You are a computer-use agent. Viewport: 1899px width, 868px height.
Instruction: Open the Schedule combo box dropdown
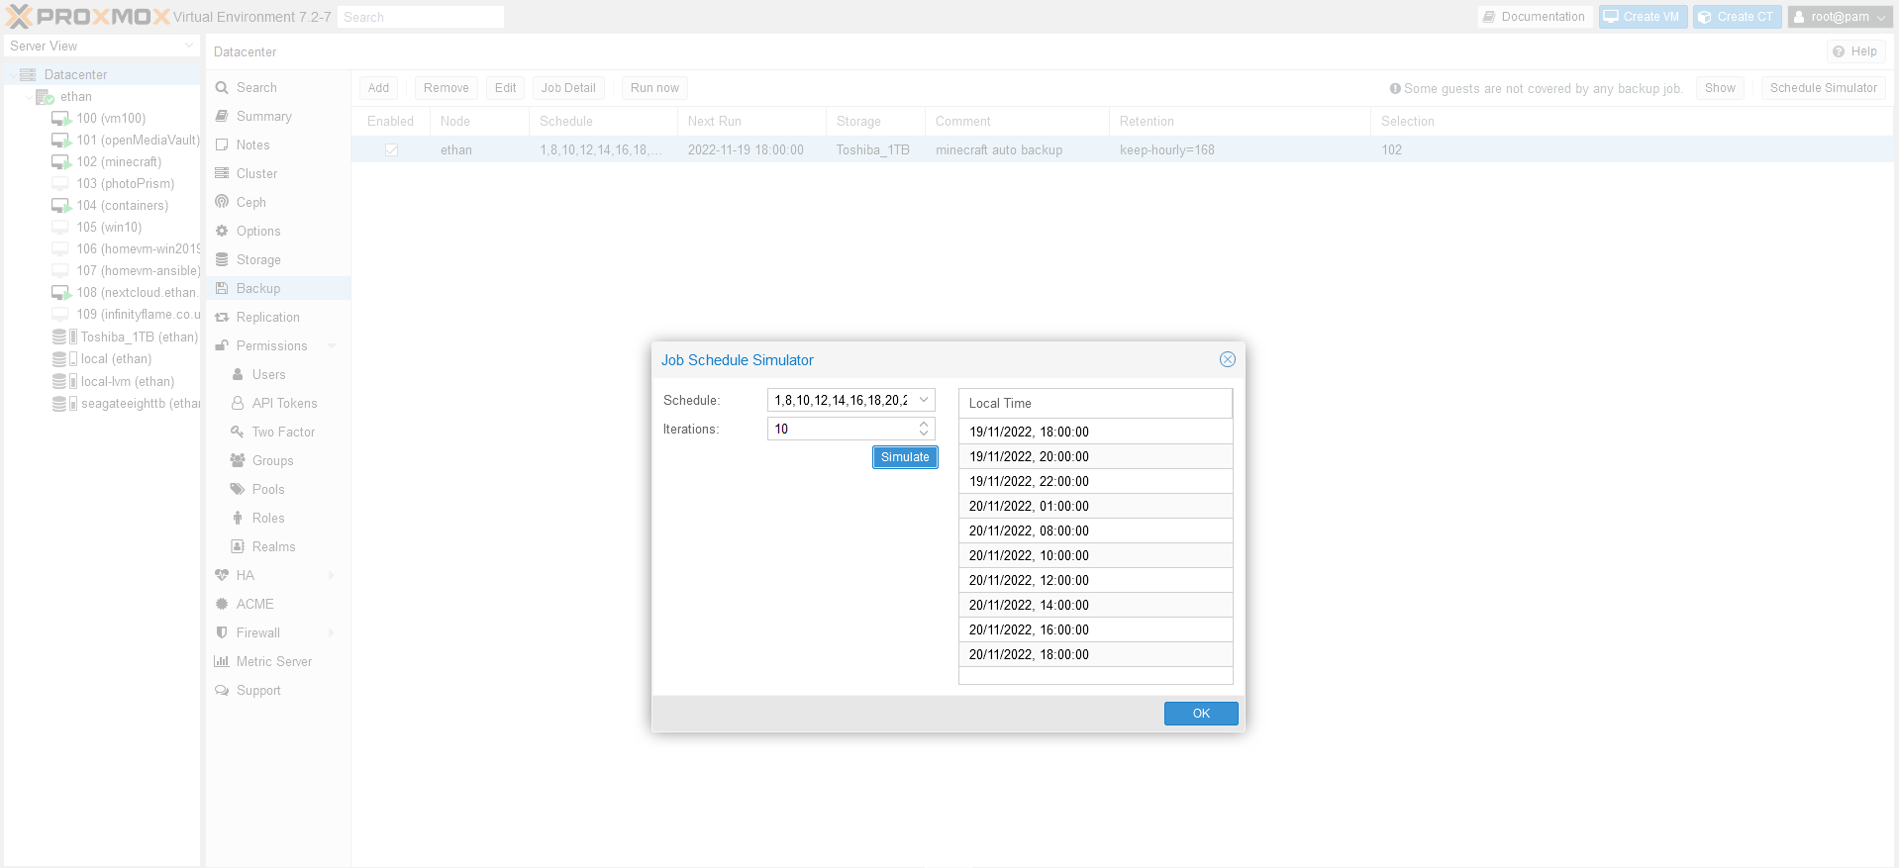[x=924, y=400]
